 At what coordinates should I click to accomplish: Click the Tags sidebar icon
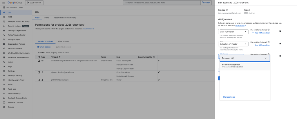point(4,67)
